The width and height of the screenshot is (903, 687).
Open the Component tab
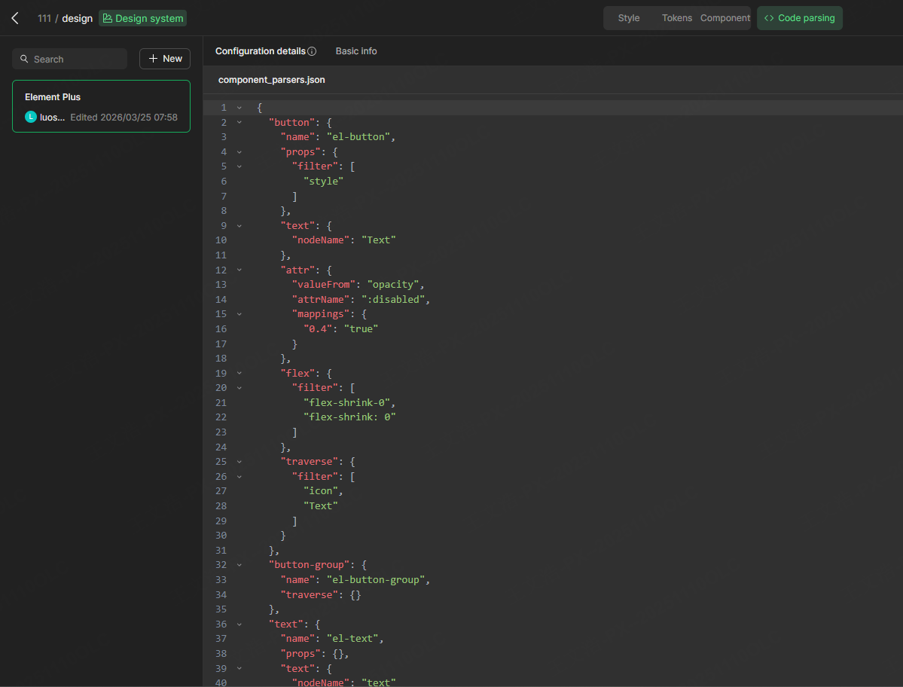pos(725,17)
